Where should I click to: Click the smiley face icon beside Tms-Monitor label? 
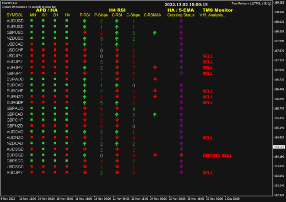[x=270, y=4]
